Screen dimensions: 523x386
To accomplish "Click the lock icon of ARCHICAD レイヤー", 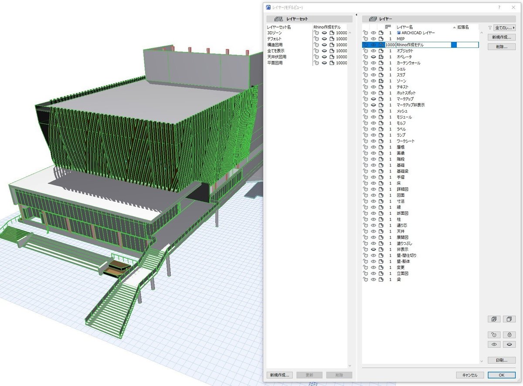I will coord(366,33).
